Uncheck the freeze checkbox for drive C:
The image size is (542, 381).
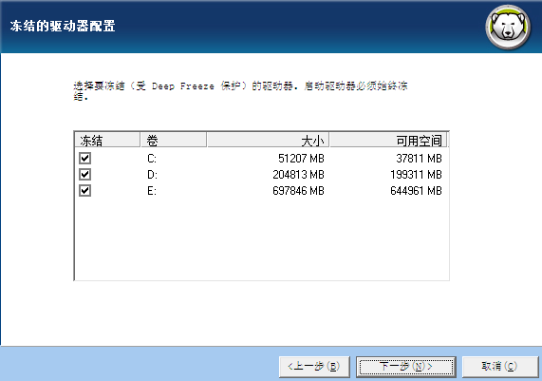[84, 158]
